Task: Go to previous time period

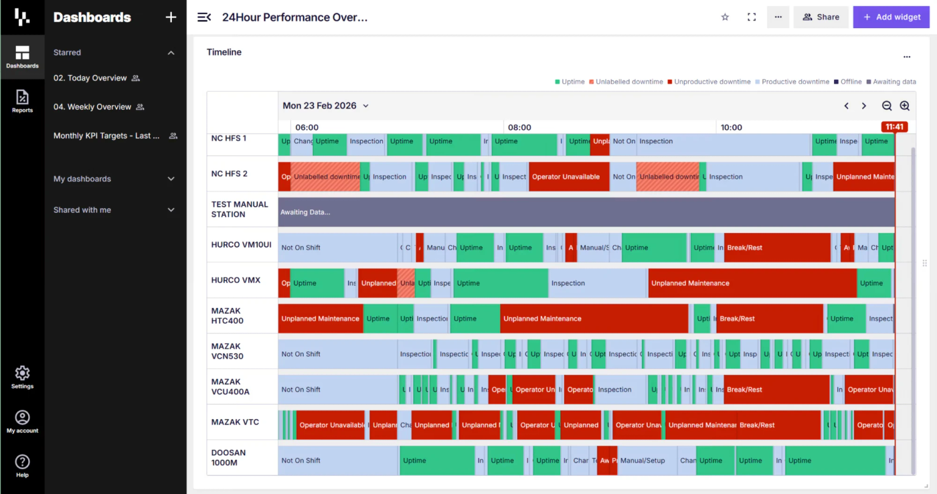Action: (847, 106)
